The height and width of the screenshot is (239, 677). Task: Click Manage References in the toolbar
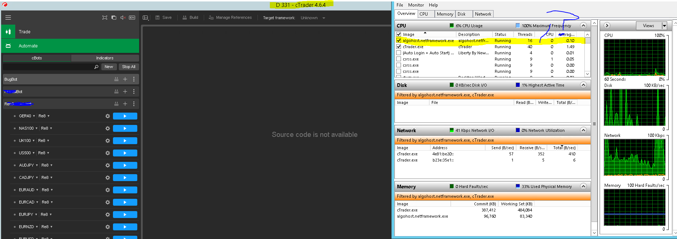230,17
